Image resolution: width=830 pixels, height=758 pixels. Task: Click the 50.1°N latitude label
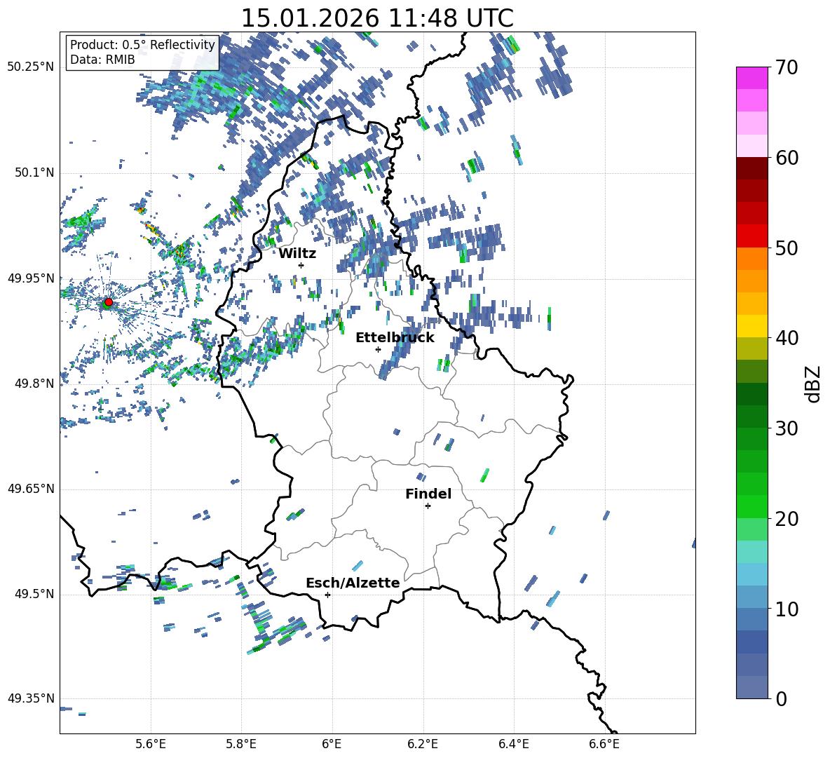click(x=35, y=172)
